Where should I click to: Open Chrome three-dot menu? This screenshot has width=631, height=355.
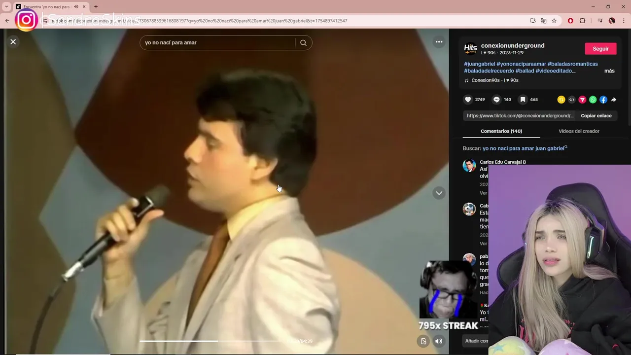click(x=624, y=21)
